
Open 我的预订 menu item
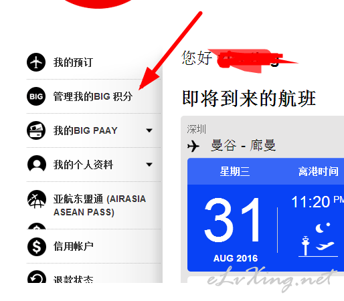(x=73, y=62)
